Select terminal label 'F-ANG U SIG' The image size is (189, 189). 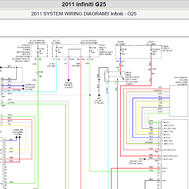pos(168,132)
